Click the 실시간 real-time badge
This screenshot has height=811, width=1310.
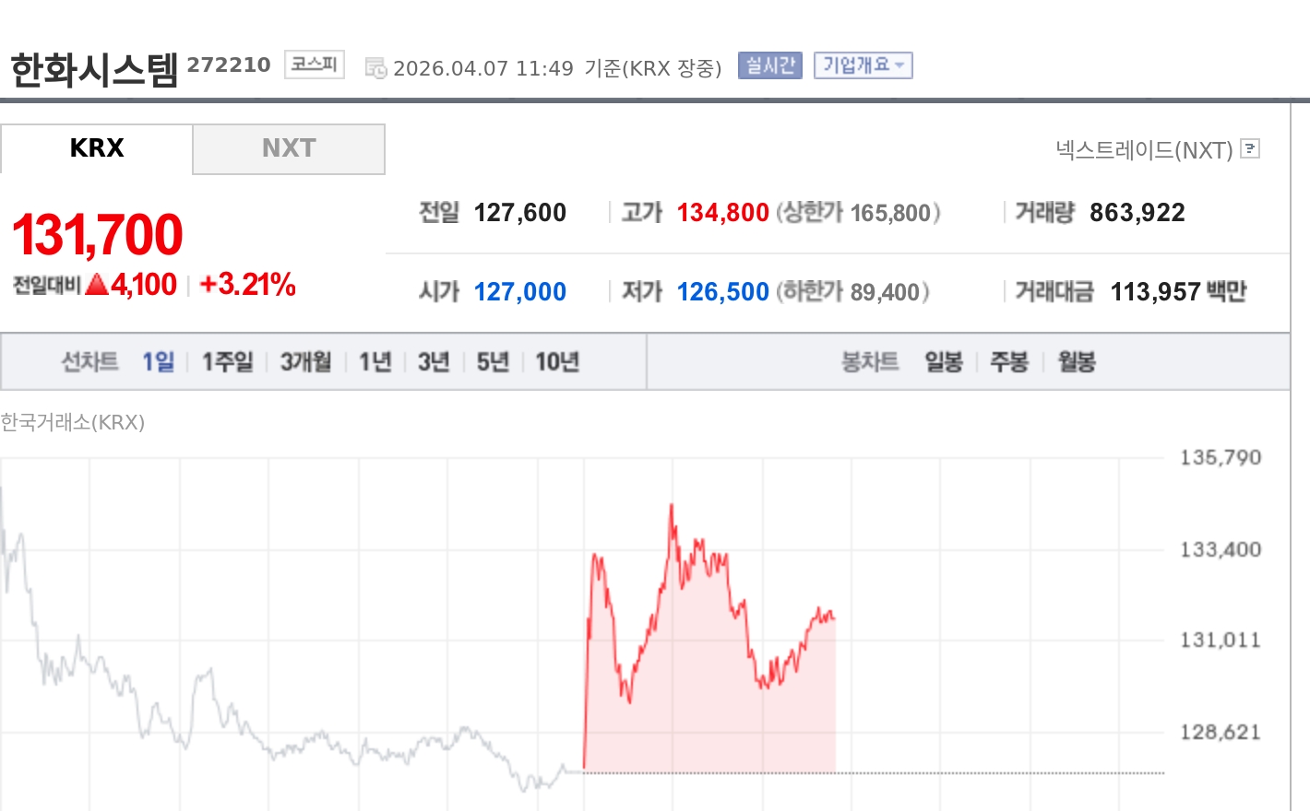click(769, 65)
